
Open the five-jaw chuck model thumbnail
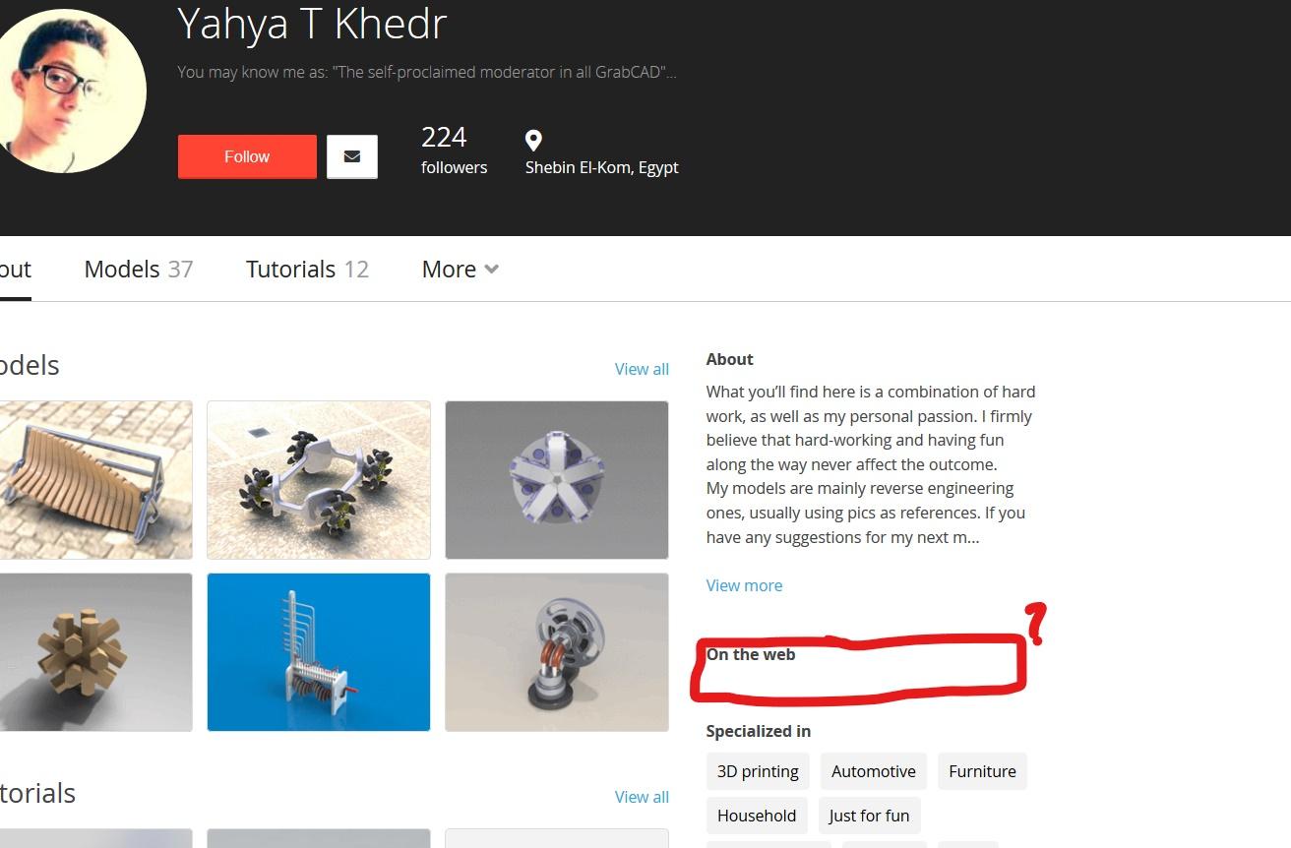(557, 480)
